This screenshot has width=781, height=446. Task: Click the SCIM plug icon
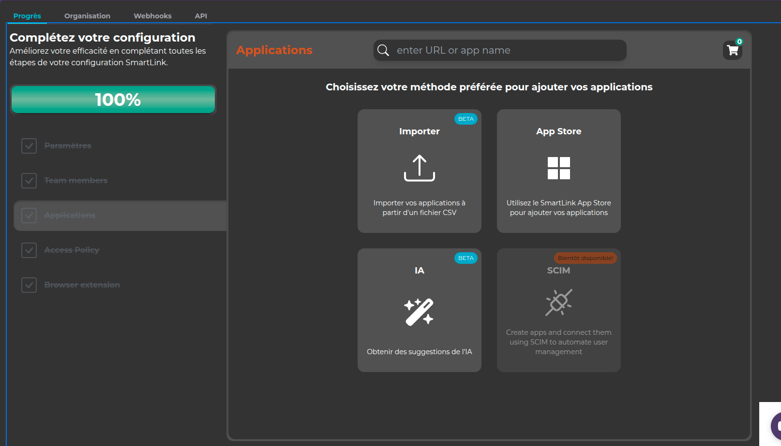pyautogui.click(x=558, y=302)
